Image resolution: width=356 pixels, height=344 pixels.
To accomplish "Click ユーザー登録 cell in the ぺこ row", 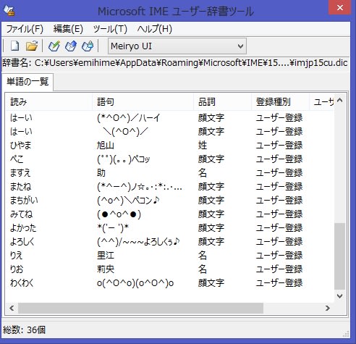I will (x=279, y=159).
